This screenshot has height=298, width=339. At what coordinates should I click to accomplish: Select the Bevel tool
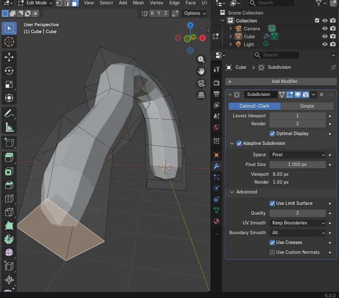[9, 185]
